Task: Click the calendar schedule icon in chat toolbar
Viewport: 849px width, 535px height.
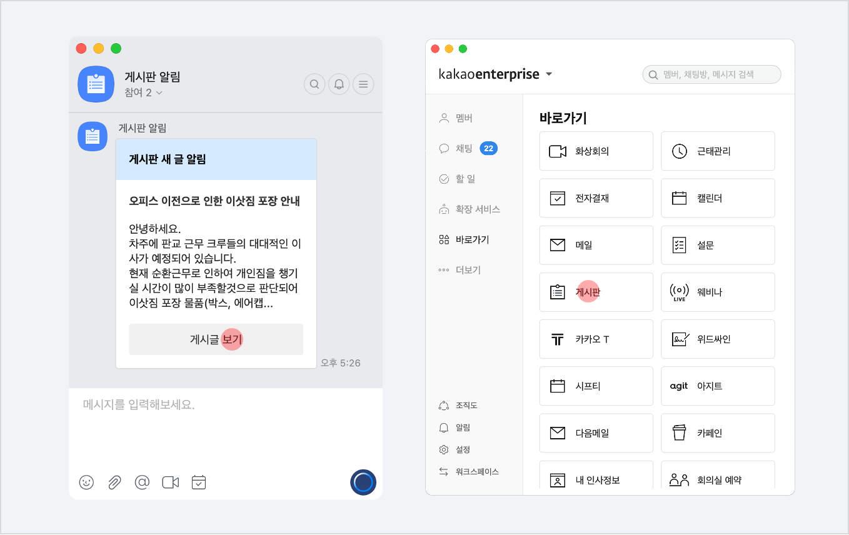Action: click(199, 482)
